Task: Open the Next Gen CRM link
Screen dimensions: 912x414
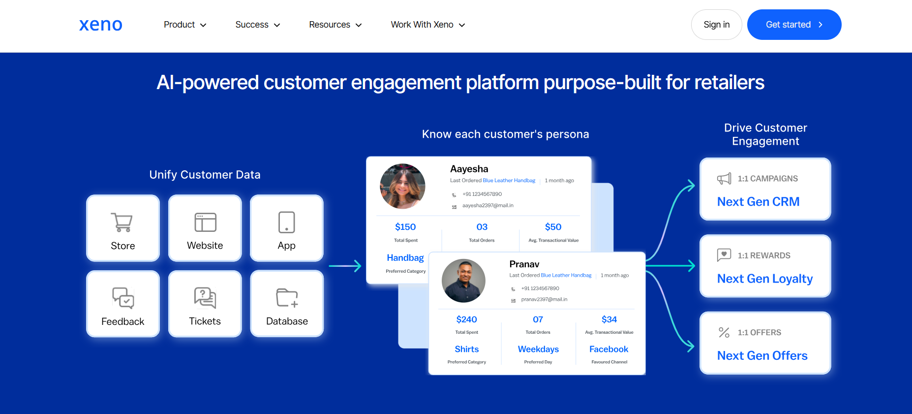Action: pyautogui.click(x=758, y=202)
